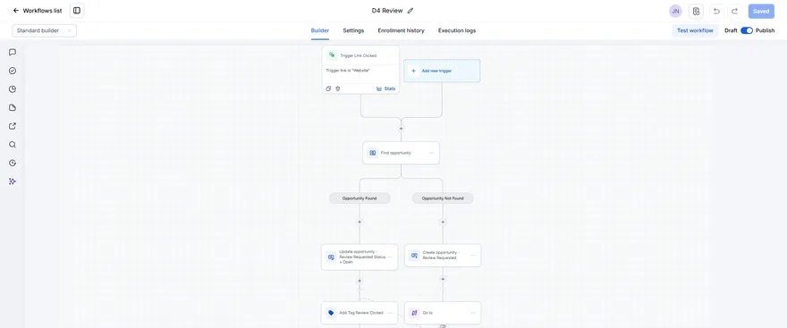Viewport: 787px width, 328px height.
Task: Open the Create opportunity - Review Requested node
Action: click(443, 256)
